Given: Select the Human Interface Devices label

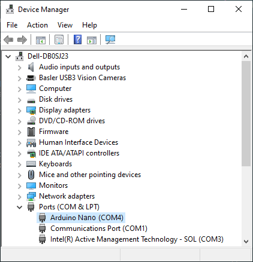Looking at the screenshot, I should click(x=79, y=142).
